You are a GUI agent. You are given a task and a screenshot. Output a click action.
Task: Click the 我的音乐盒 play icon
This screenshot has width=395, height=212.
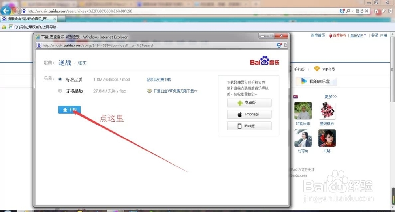coord(304,81)
